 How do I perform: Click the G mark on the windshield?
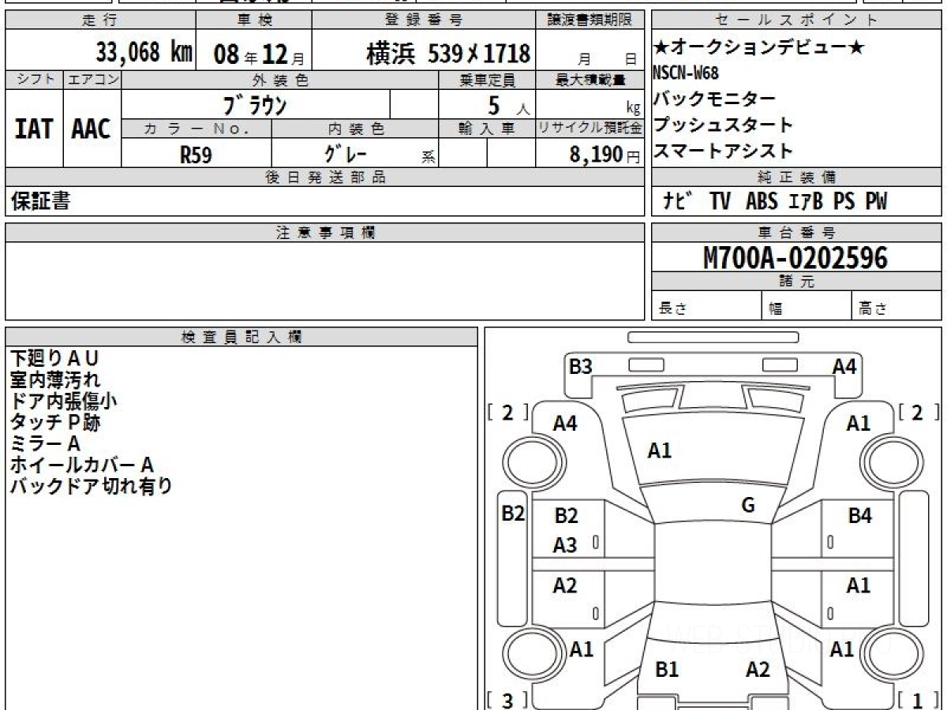coord(748,506)
